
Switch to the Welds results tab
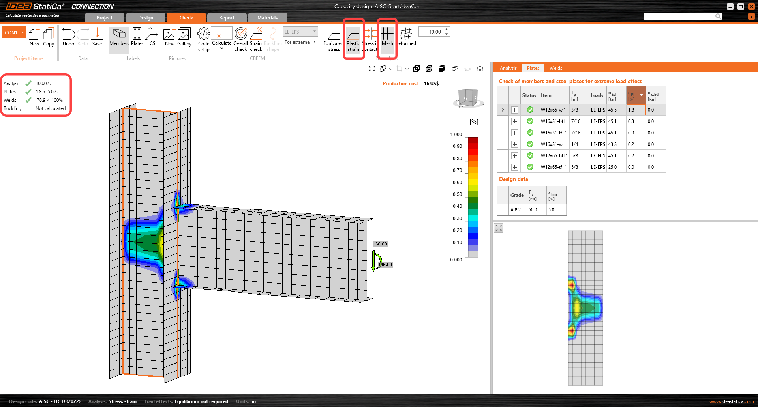click(x=555, y=68)
